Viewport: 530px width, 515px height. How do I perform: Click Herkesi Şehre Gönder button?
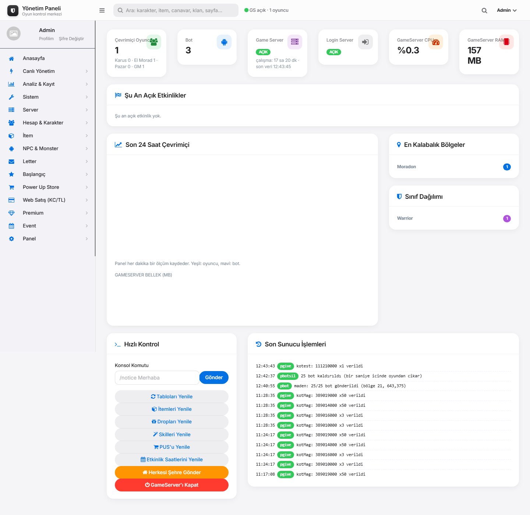pyautogui.click(x=172, y=472)
